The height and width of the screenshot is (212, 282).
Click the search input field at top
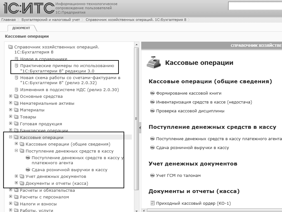255,6
